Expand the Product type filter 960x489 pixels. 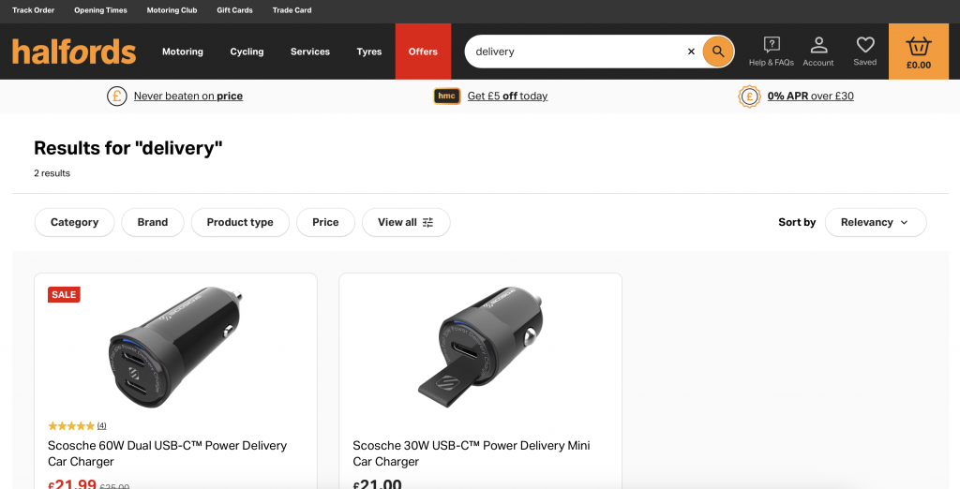(x=240, y=222)
